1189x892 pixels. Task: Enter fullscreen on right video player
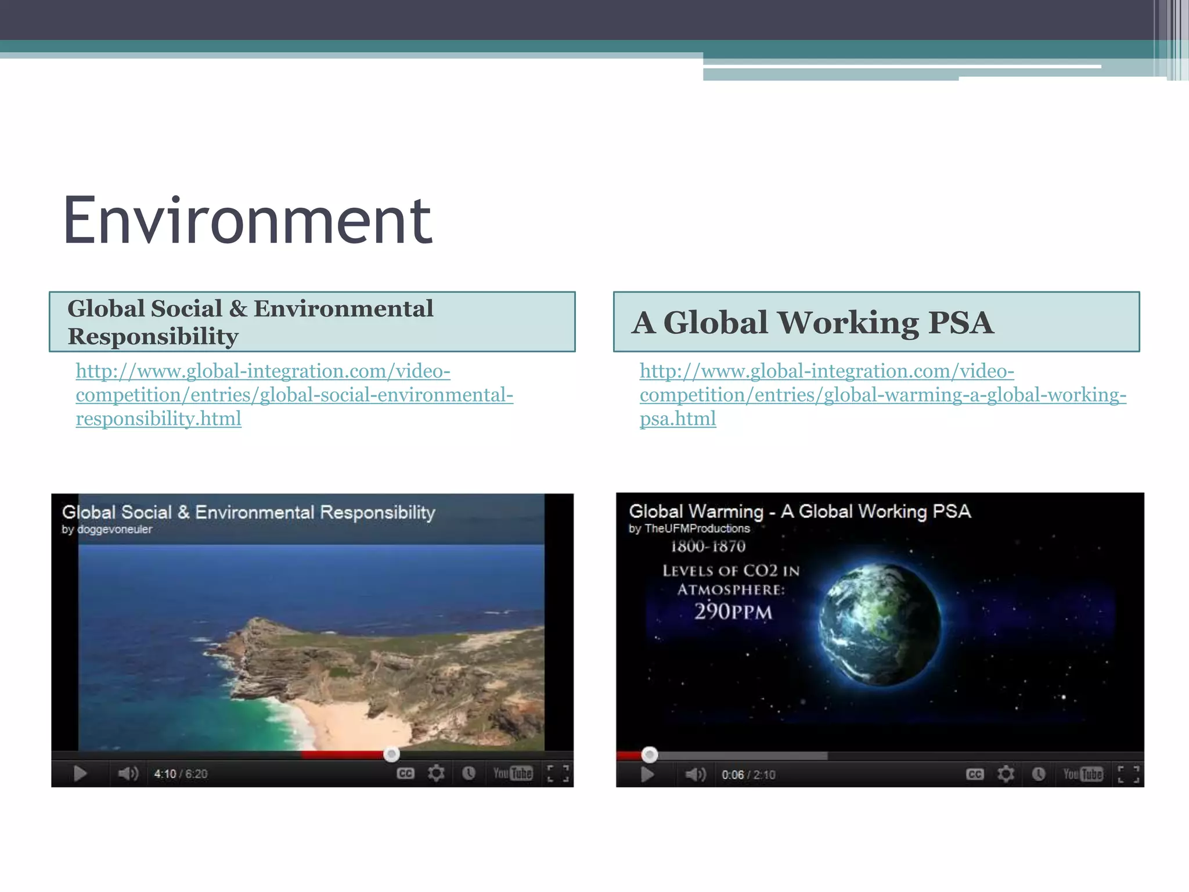(1129, 774)
